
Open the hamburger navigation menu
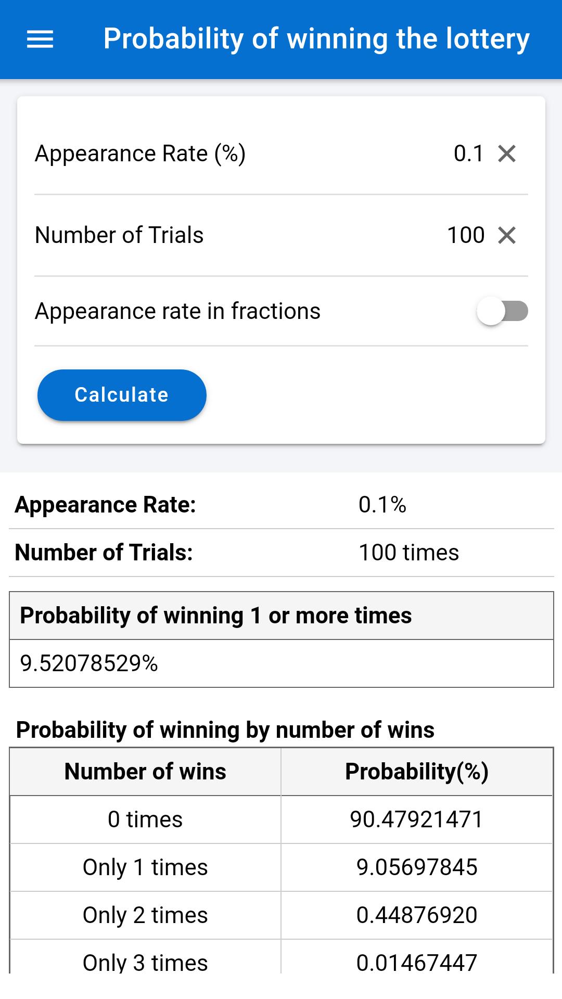[40, 39]
